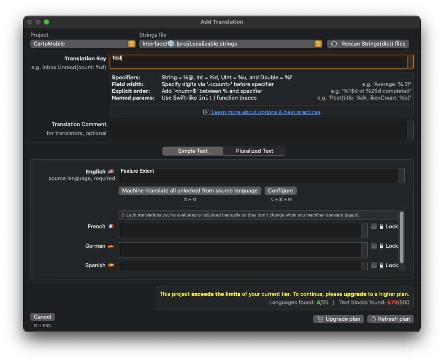Click the lock hint icon in info banner
The image size is (444, 363).
(123, 215)
